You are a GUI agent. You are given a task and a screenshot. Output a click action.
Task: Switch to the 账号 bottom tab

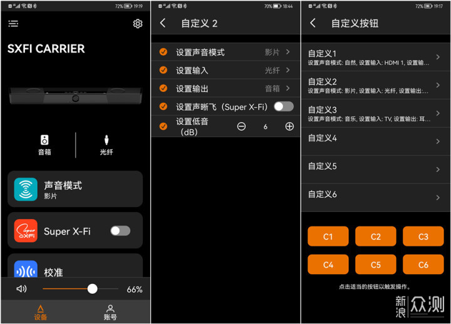(x=110, y=313)
